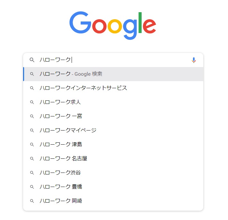Screen dimensions: 228x220
Task: Pick the ハローワーク 岡崎 suggestion
Action: pos(113,201)
